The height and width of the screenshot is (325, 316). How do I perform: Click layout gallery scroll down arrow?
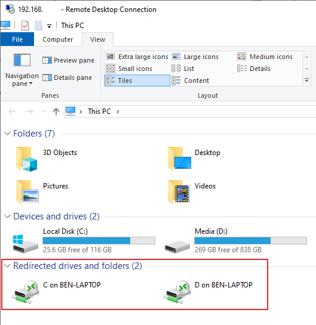tap(306, 69)
